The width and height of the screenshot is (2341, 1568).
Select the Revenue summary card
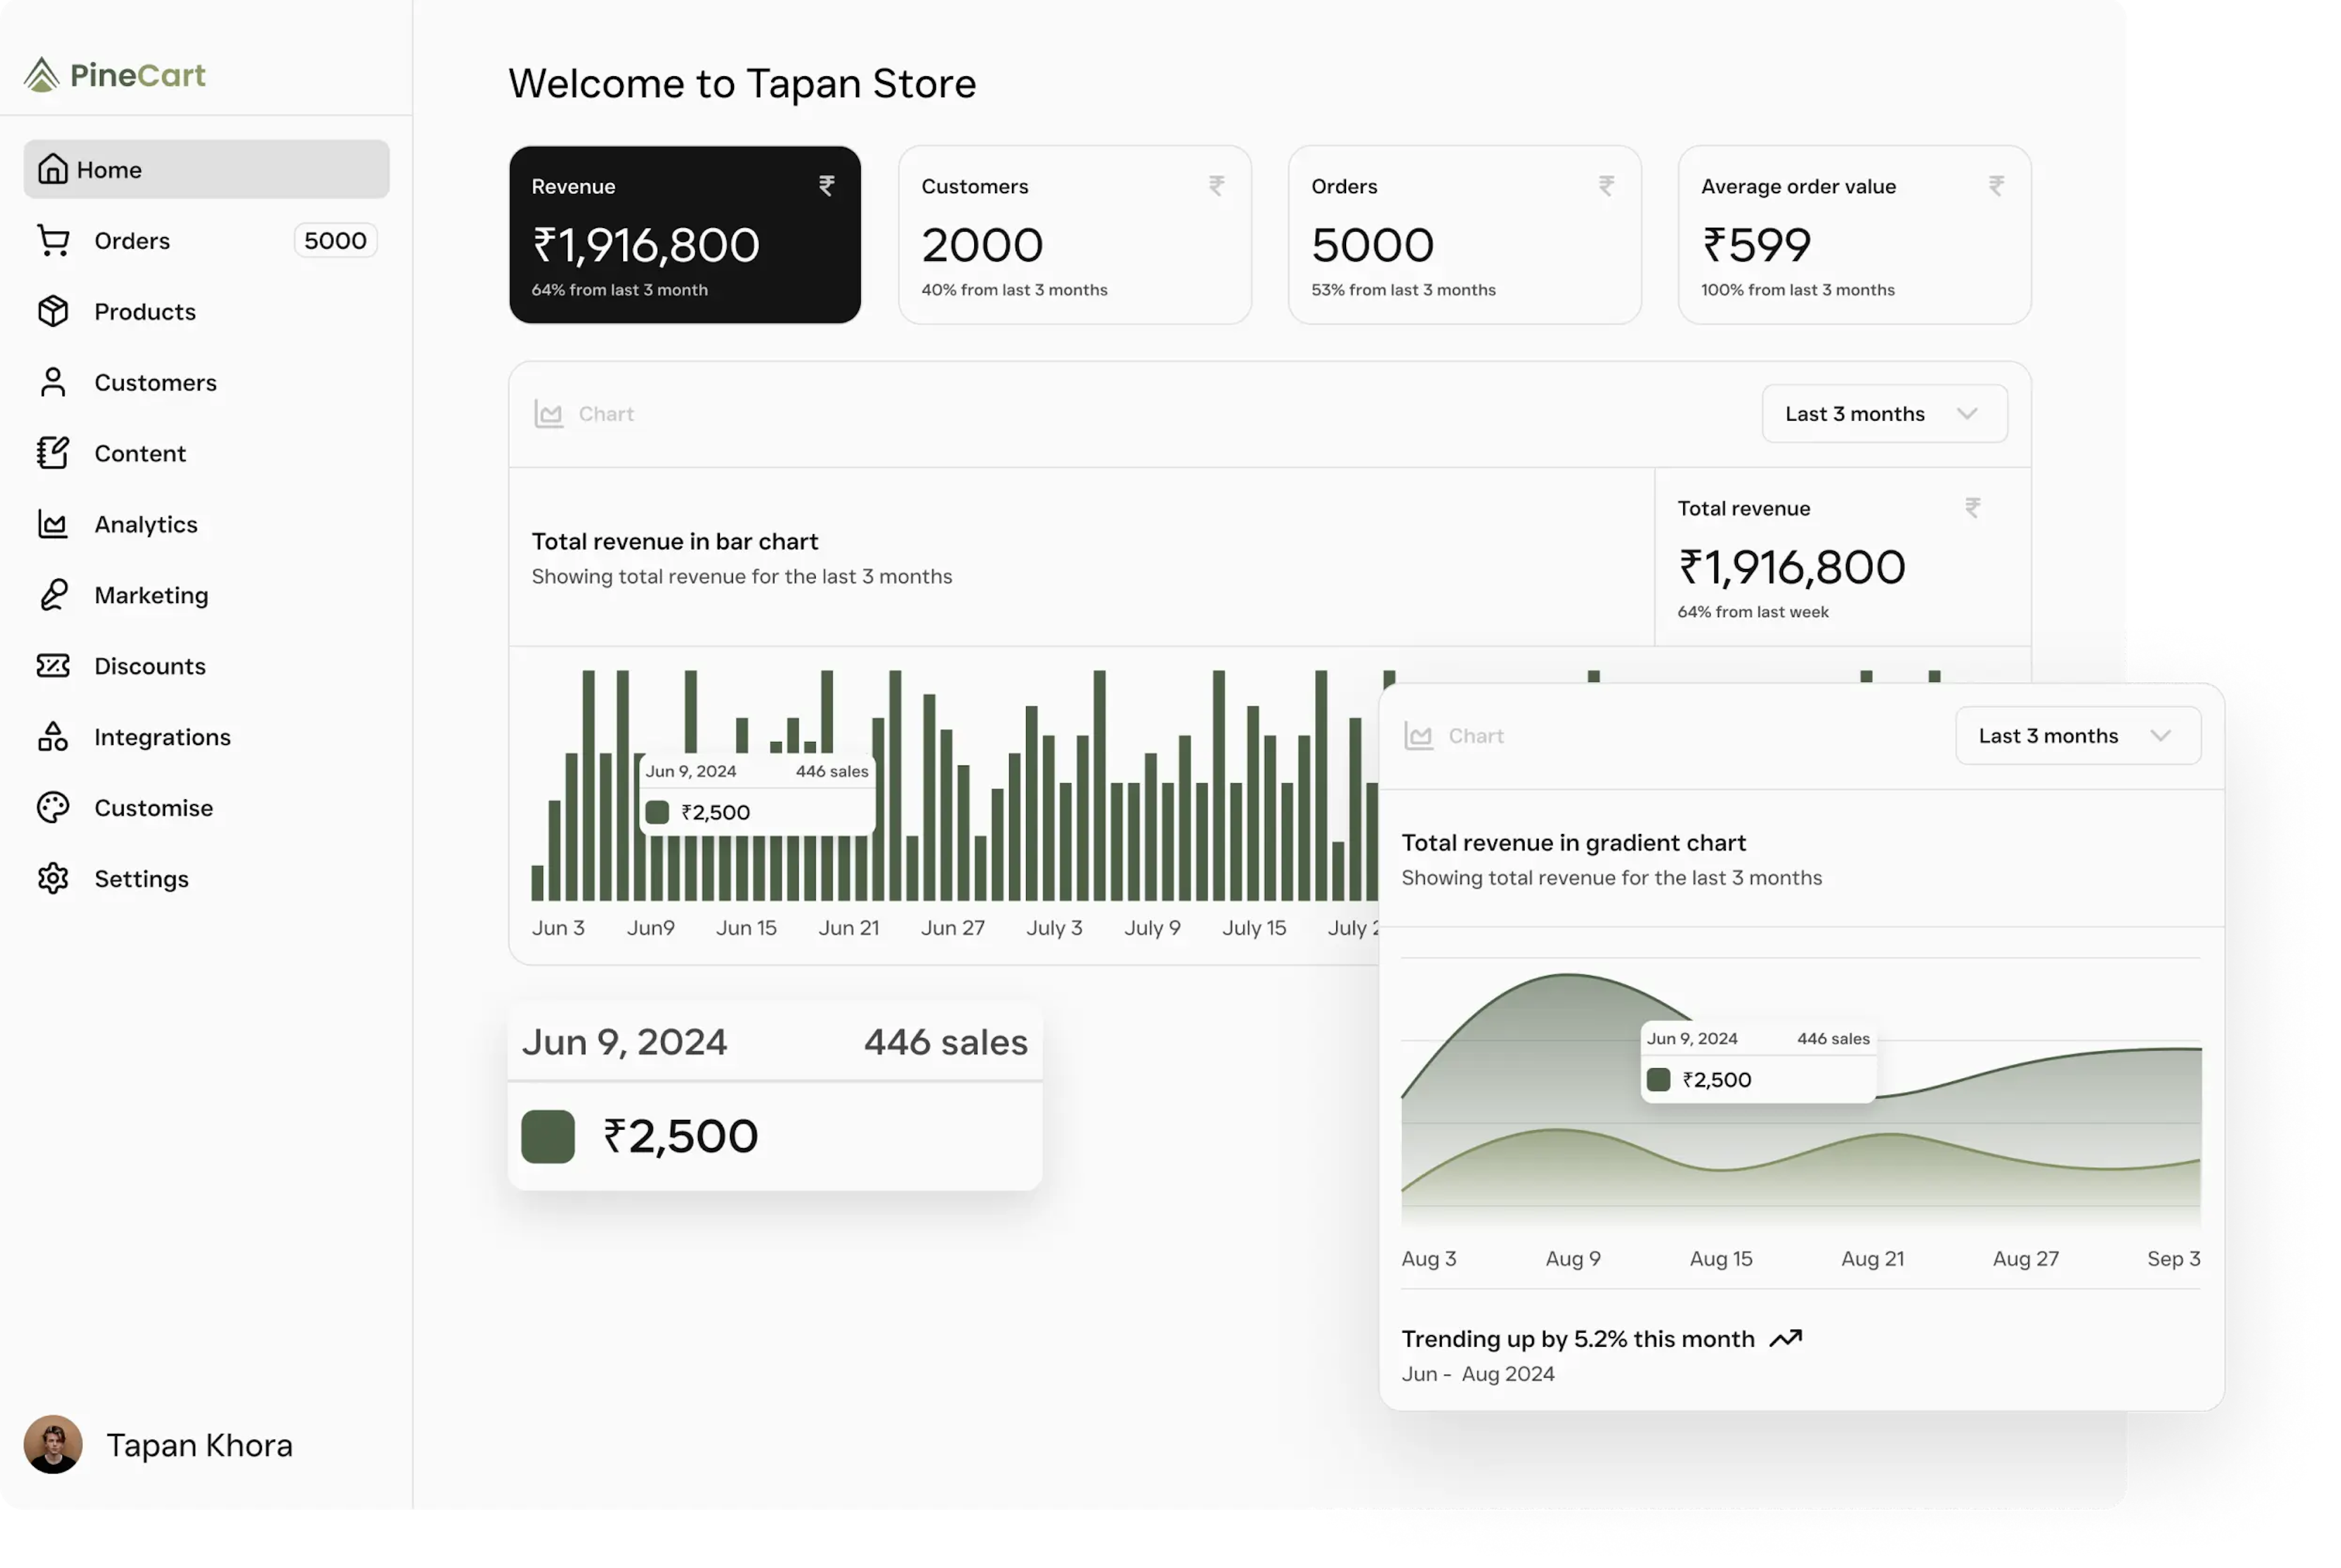(685, 235)
